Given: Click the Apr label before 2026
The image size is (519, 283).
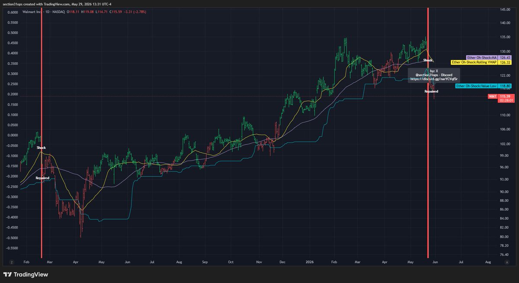Looking at the screenshot, I should pyautogui.click(x=75, y=262).
